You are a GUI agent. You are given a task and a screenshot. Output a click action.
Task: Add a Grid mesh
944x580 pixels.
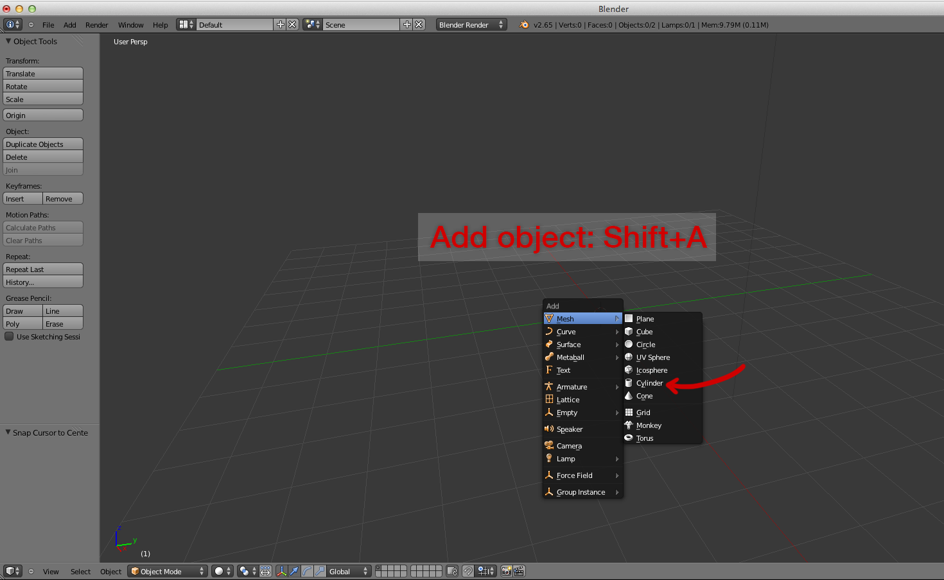click(x=663, y=413)
